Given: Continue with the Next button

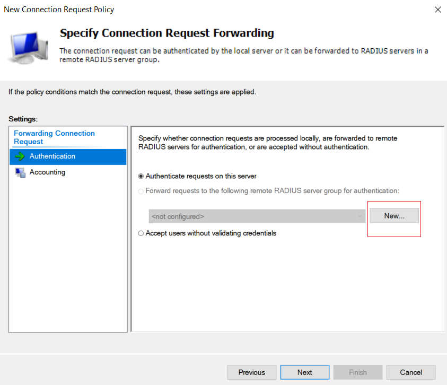Looking at the screenshot, I should click(x=305, y=372).
